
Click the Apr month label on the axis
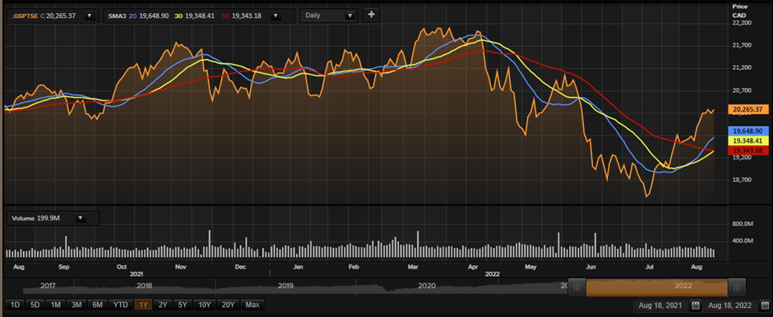coord(473,267)
